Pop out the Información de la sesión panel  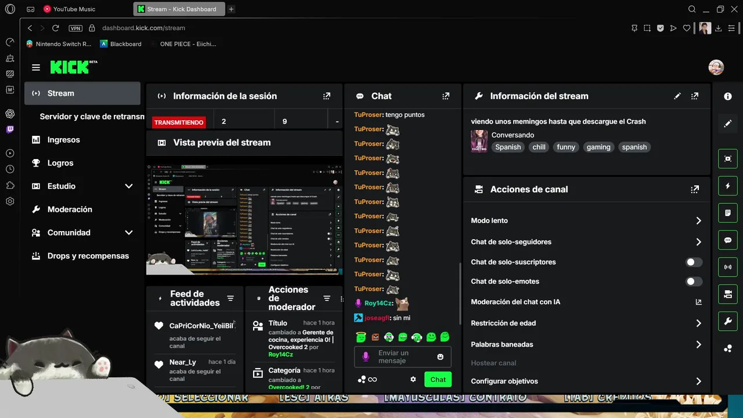click(327, 96)
